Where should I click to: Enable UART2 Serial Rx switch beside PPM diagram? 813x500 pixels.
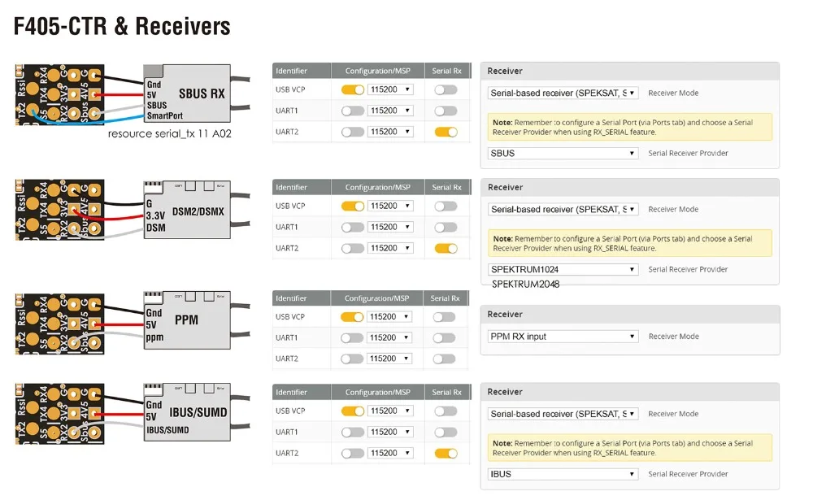(445, 359)
